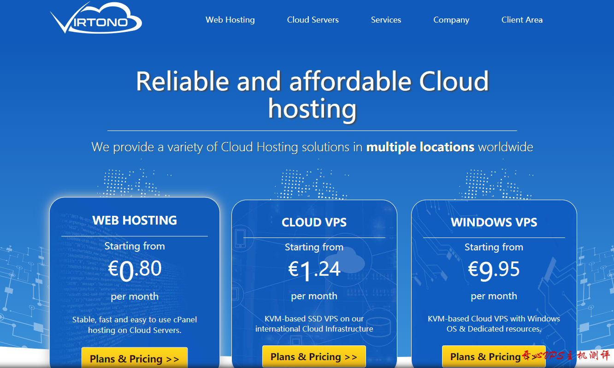Click Plans & Pricing under Windows VPS
This screenshot has width=614, height=368.
[x=493, y=356]
